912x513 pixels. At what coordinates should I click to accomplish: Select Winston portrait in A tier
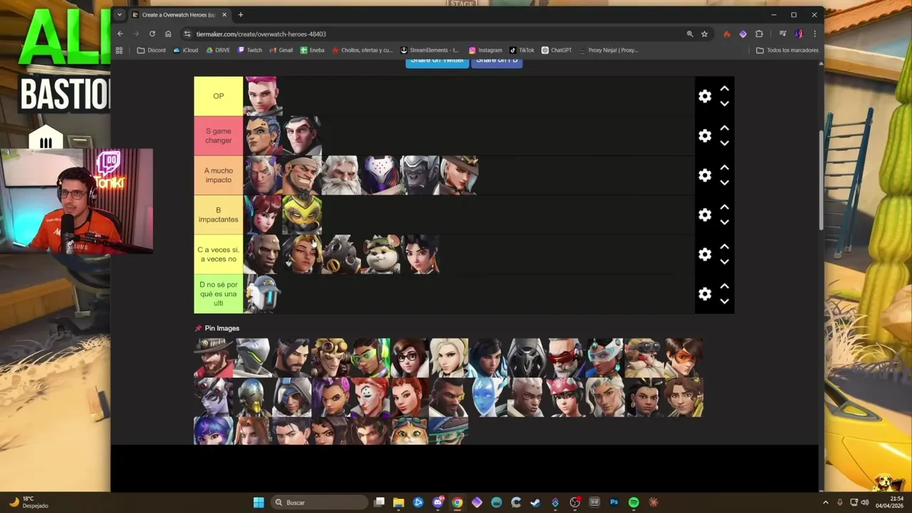pos(420,175)
